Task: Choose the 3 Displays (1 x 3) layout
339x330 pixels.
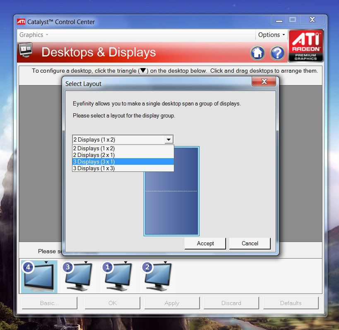Action: (x=123, y=168)
